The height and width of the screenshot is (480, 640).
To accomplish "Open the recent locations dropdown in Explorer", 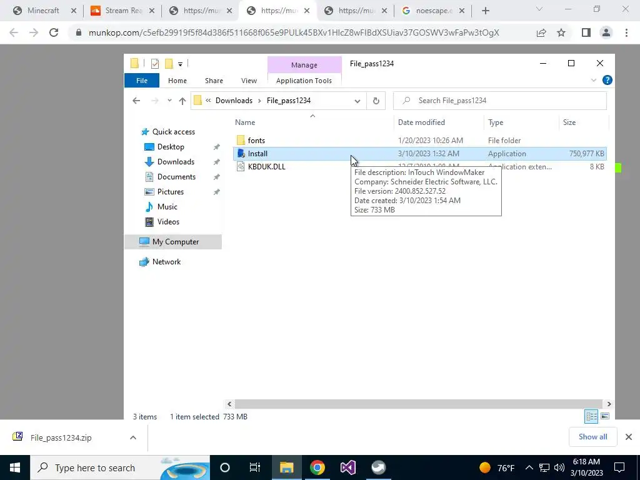I will click(x=169, y=101).
